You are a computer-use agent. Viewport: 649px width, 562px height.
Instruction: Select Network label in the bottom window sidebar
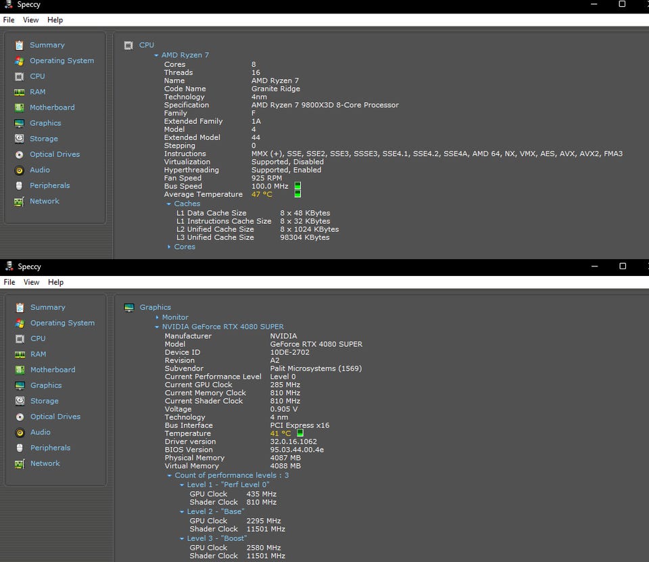[45, 463]
